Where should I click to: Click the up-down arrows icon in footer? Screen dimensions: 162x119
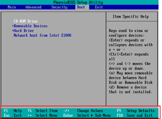30,111
